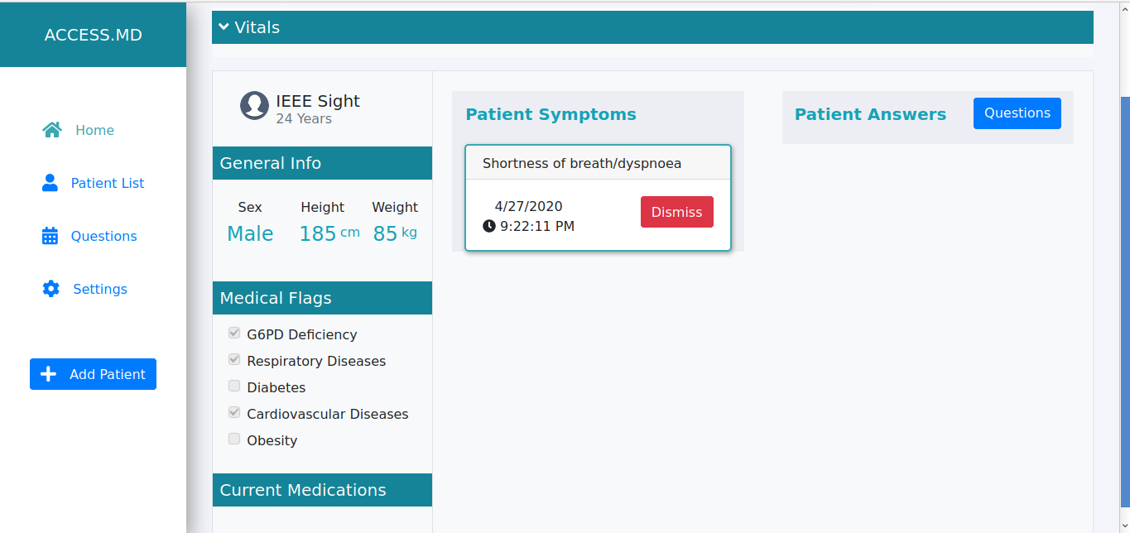Click the blue Questions button

click(x=1017, y=113)
